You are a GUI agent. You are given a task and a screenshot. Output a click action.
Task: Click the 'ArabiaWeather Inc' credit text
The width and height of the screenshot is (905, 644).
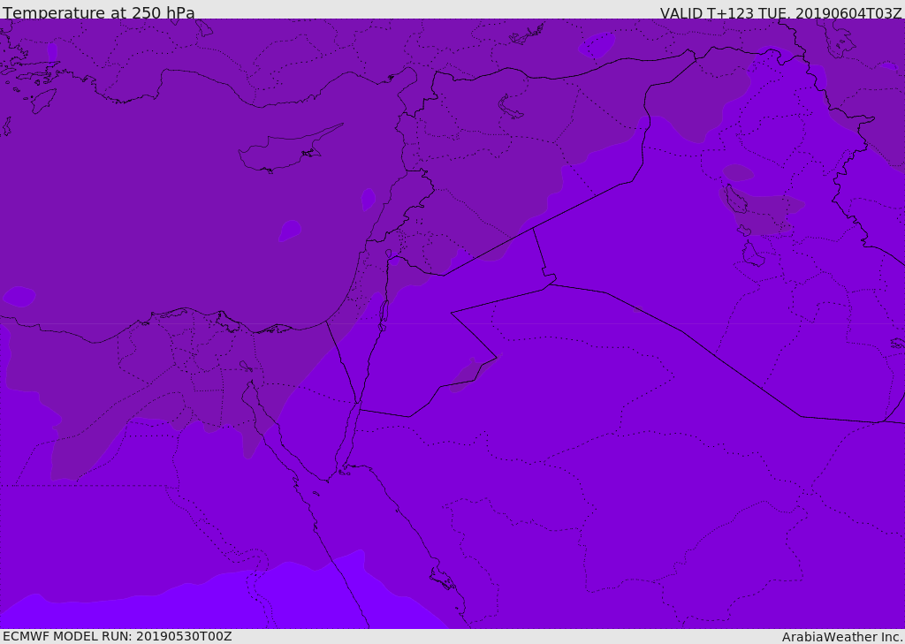pyautogui.click(x=842, y=637)
